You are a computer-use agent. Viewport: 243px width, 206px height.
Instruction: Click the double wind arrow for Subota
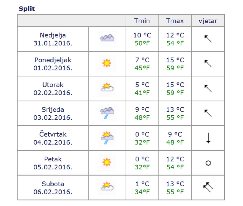click(208, 187)
